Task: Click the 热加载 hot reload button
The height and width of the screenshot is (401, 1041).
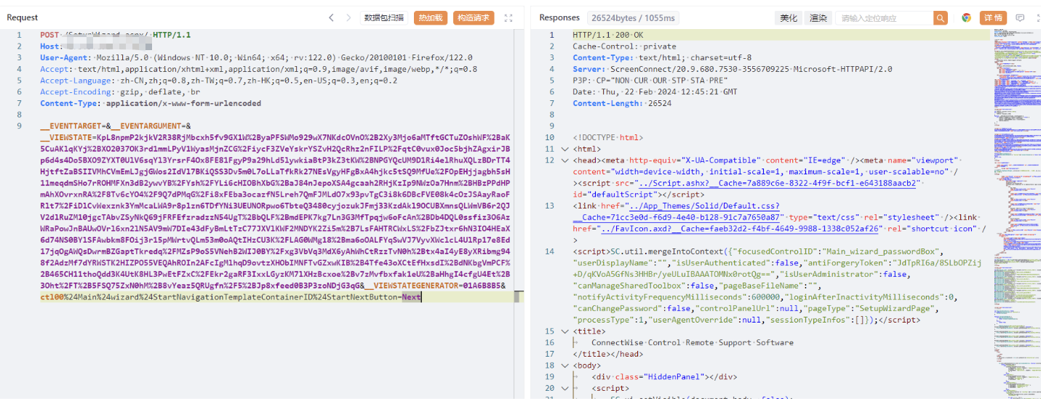Action: click(431, 17)
